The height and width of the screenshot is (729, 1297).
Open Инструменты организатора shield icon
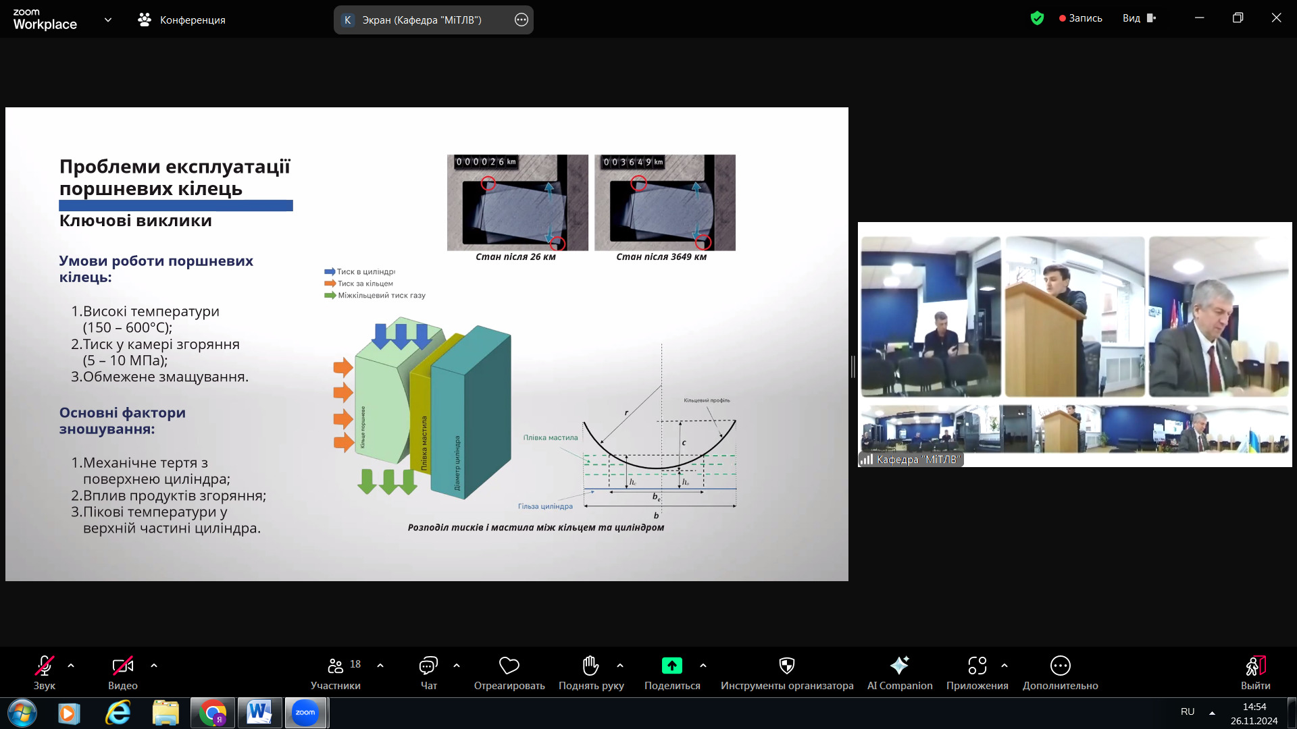pos(786,666)
